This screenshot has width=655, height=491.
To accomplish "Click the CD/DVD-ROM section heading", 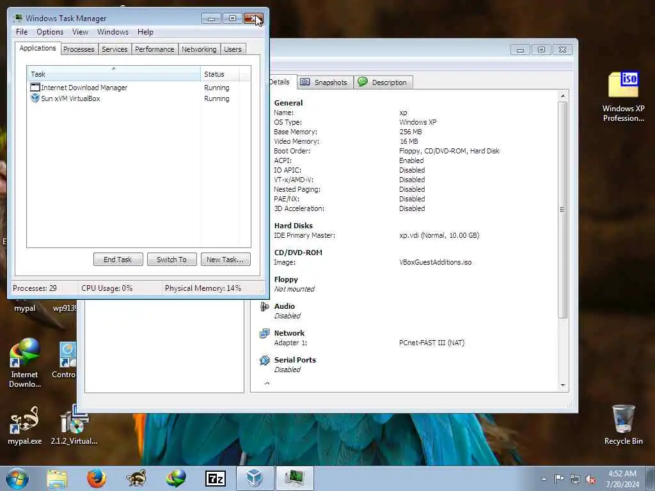I will point(298,253).
